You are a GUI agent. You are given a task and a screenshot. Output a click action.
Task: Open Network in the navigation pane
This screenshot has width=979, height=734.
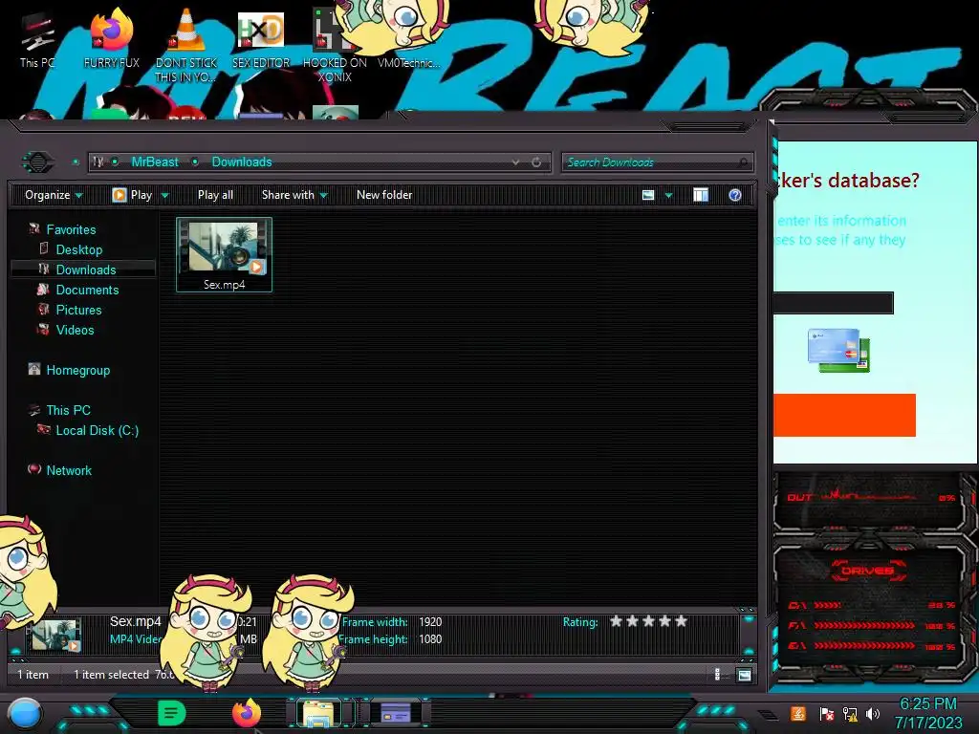(x=69, y=470)
